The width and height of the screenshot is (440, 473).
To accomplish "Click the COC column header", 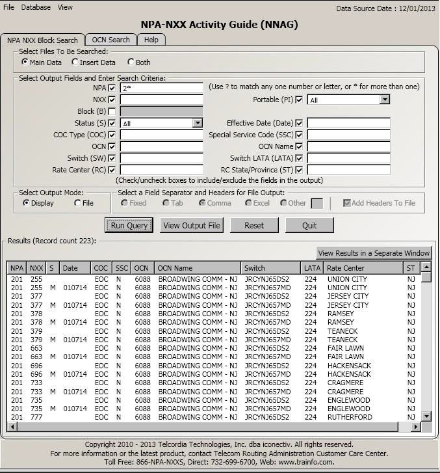I will [101, 268].
